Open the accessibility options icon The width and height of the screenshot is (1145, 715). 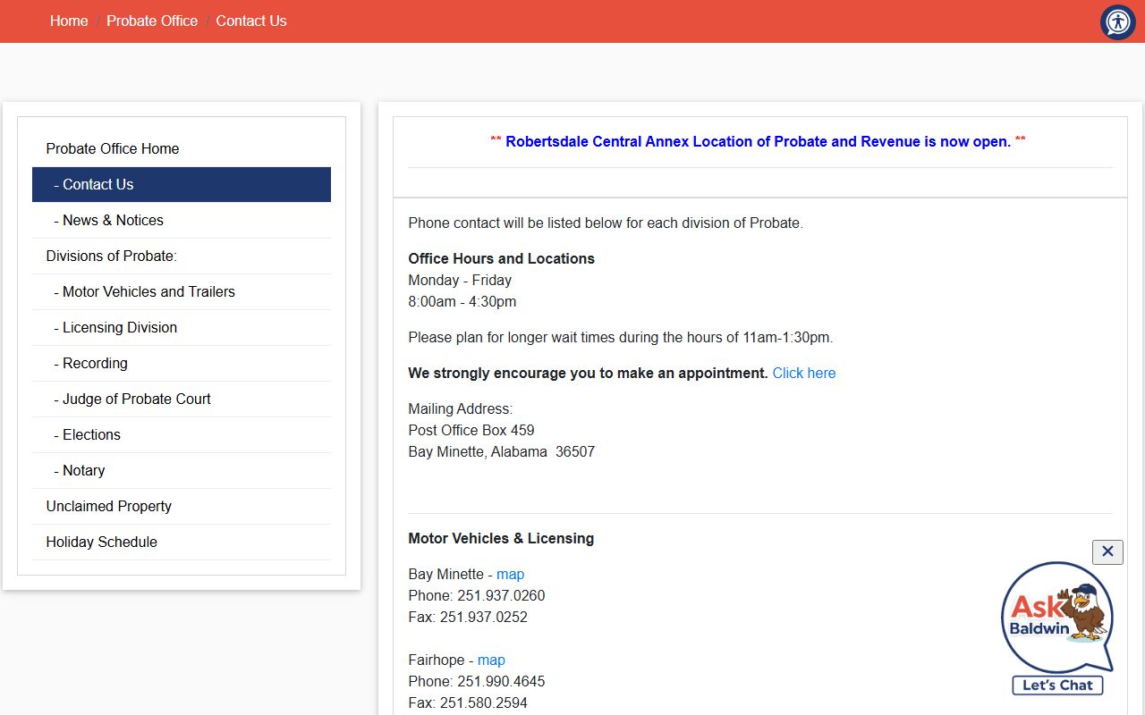pyautogui.click(x=1117, y=22)
